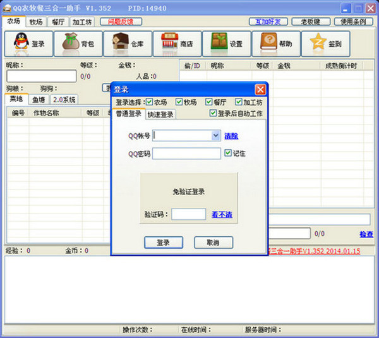Click the 看不清 captcha refresh link
This screenshot has height=338, width=379.
(x=221, y=215)
